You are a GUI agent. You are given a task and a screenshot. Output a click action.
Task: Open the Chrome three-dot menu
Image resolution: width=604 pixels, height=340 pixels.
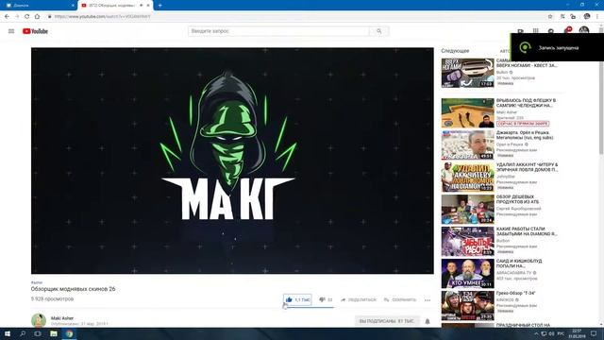[597, 17]
